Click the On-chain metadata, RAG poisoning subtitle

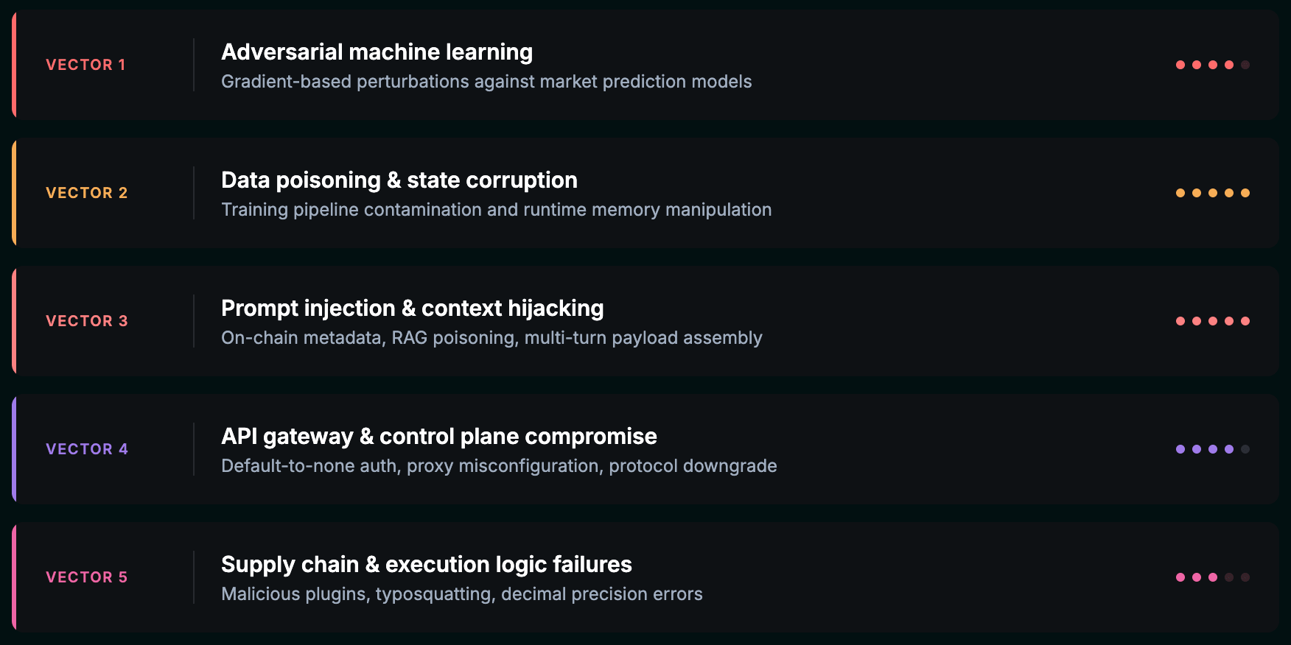(491, 338)
